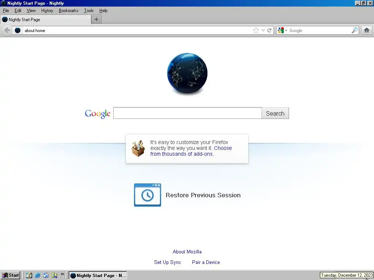
Task: Open the File menu
Action: tap(6, 11)
